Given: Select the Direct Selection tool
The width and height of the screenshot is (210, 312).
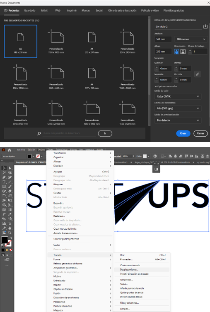Looking at the screenshot, I should pyautogui.click(x=10, y=168).
